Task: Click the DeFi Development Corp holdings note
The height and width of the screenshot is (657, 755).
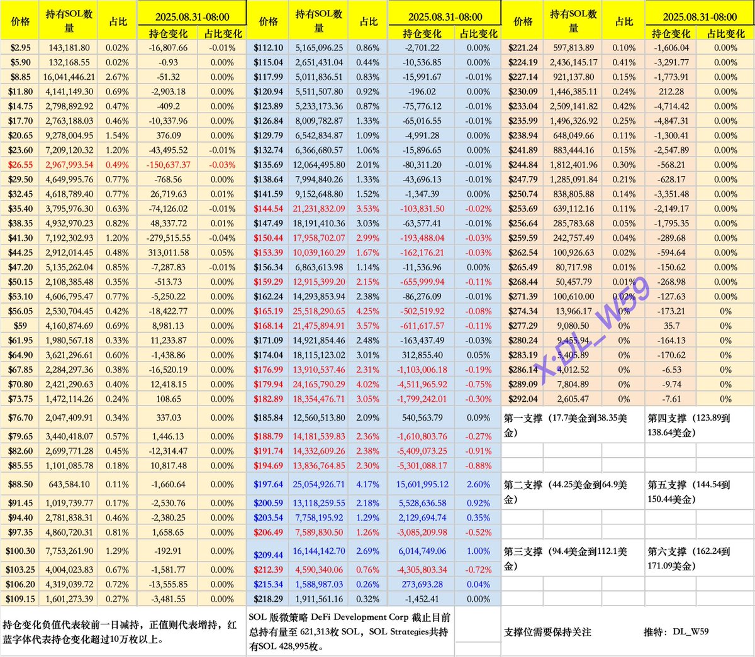Action: point(349,632)
